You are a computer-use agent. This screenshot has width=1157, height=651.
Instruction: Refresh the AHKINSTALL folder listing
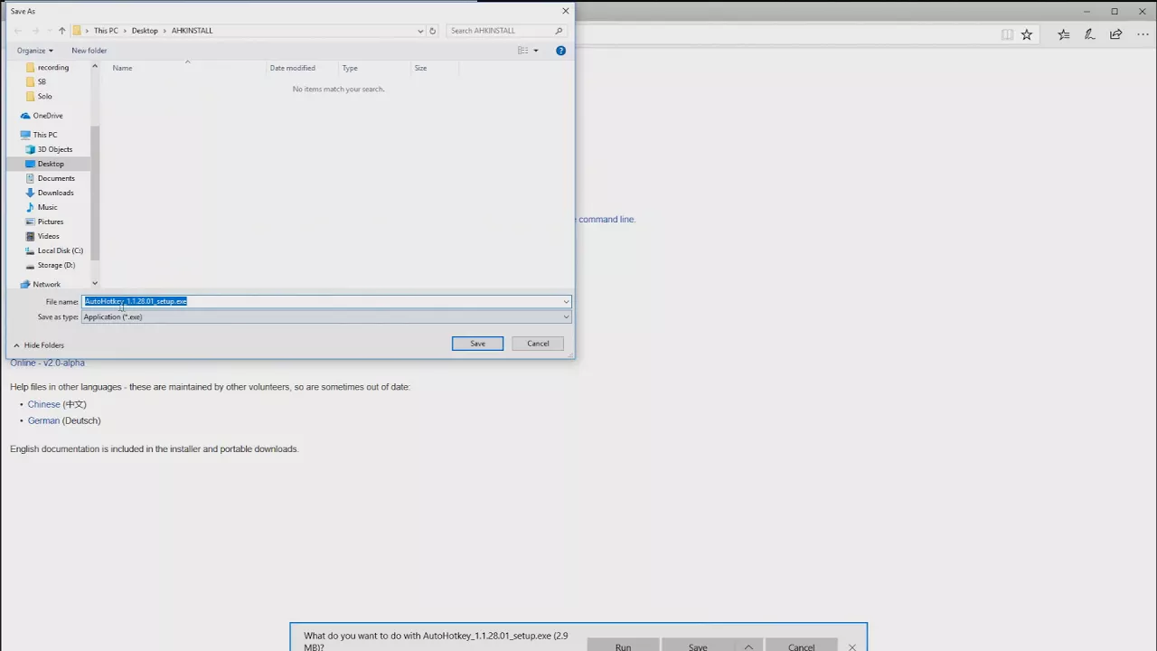[x=432, y=31]
